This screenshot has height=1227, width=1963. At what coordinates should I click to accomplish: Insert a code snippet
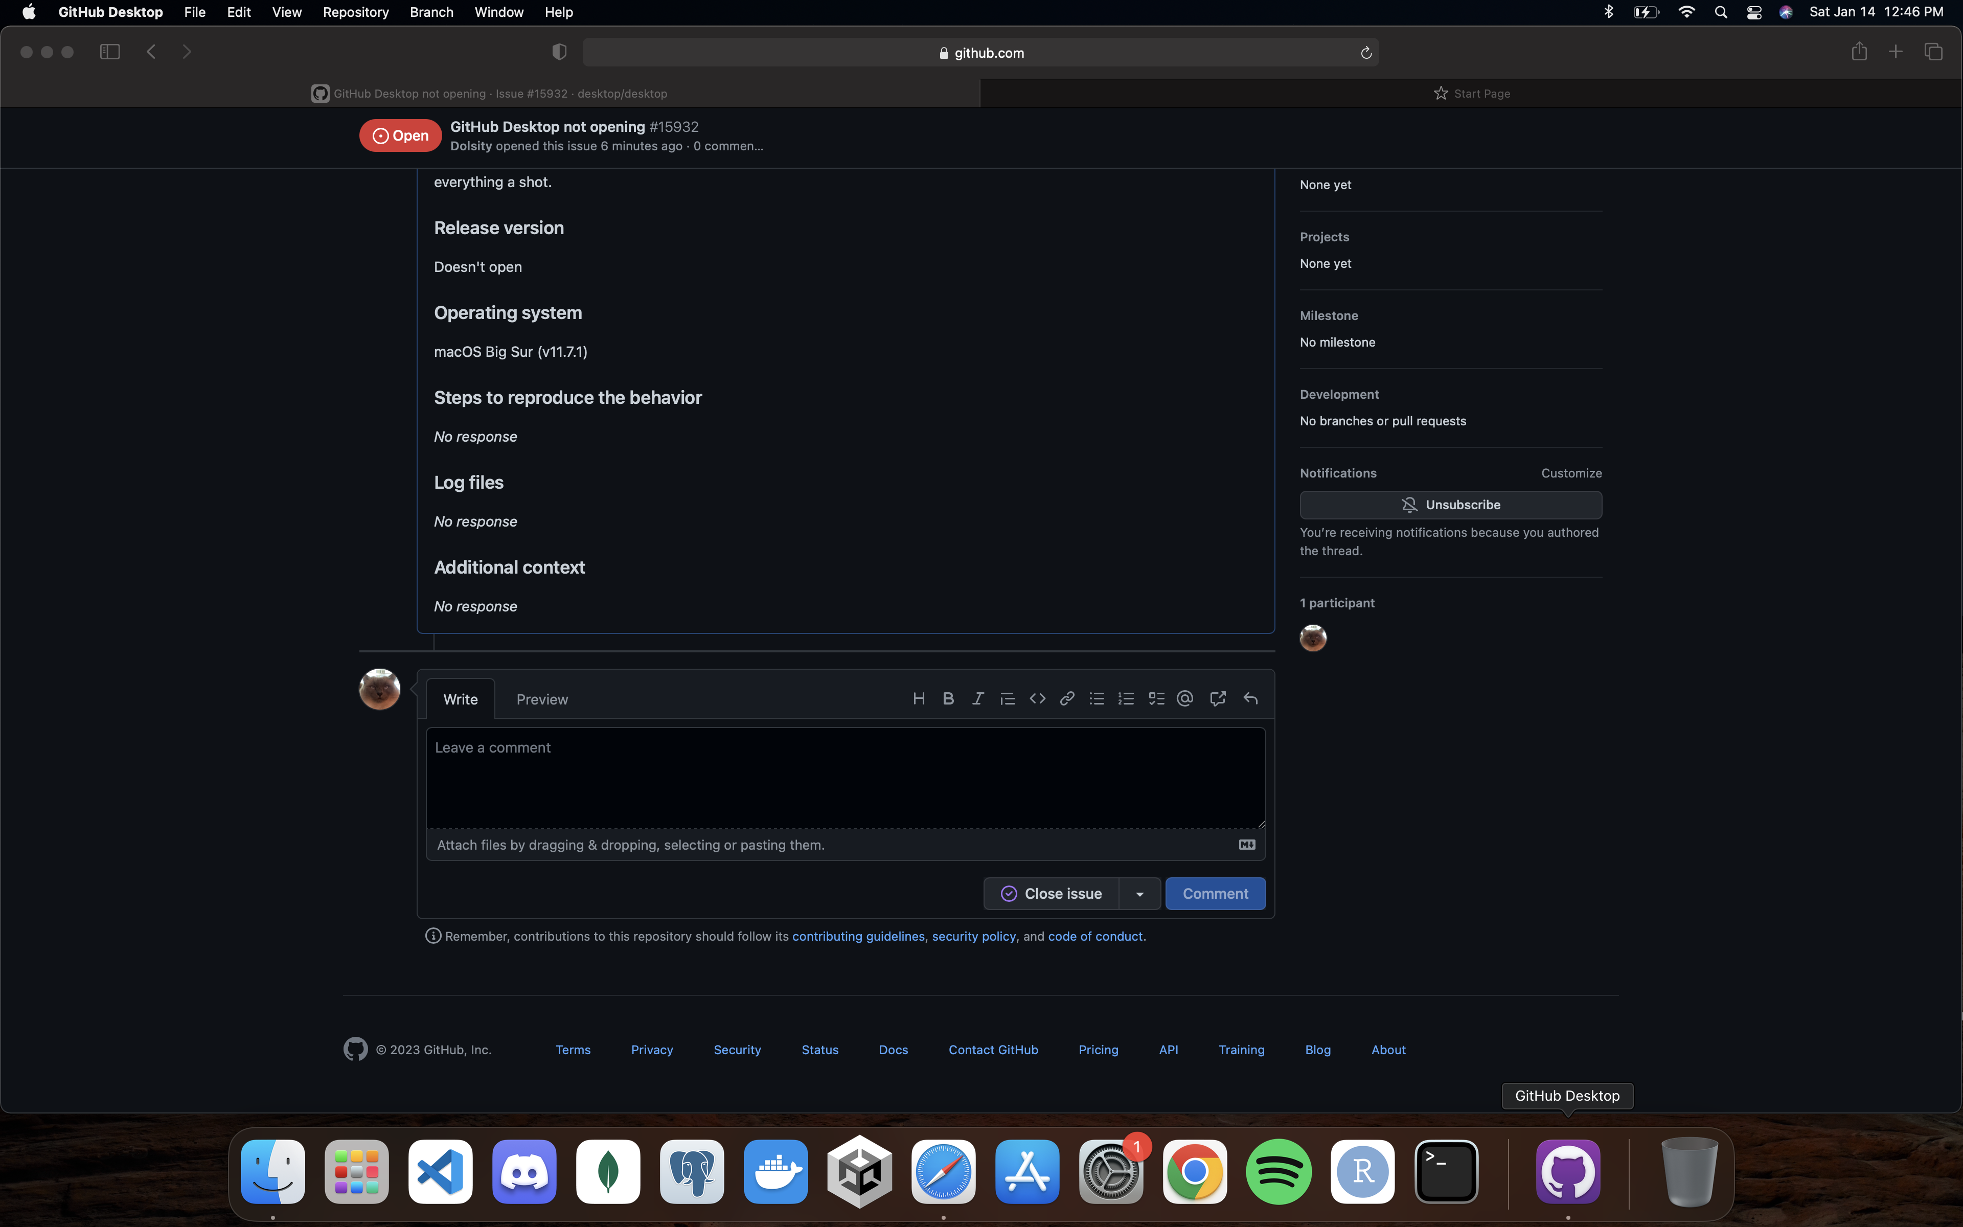[x=1037, y=698]
